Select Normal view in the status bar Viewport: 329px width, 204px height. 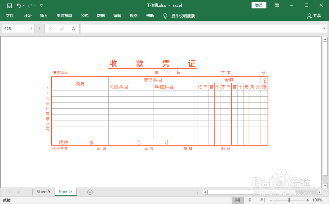(x=238, y=200)
